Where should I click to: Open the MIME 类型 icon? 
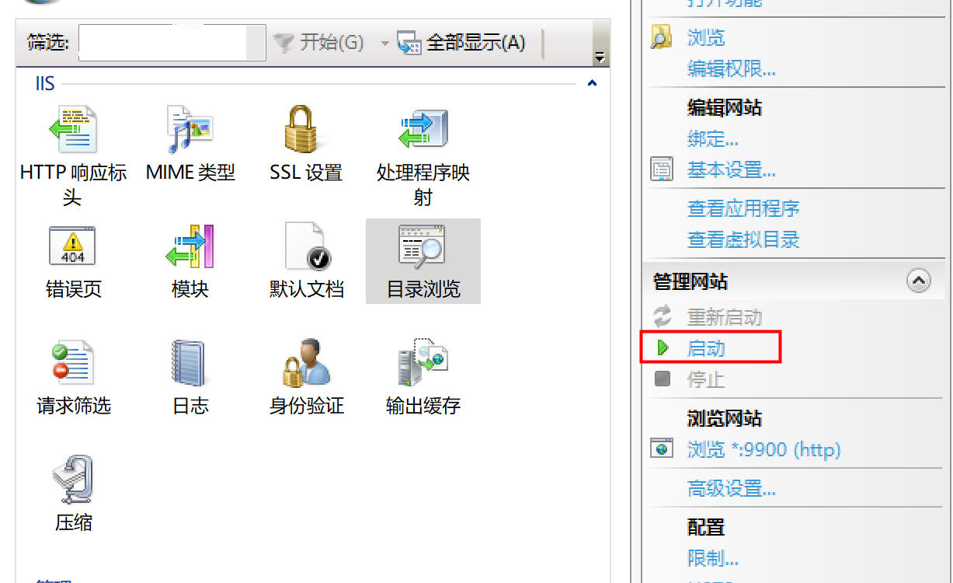pos(190,130)
